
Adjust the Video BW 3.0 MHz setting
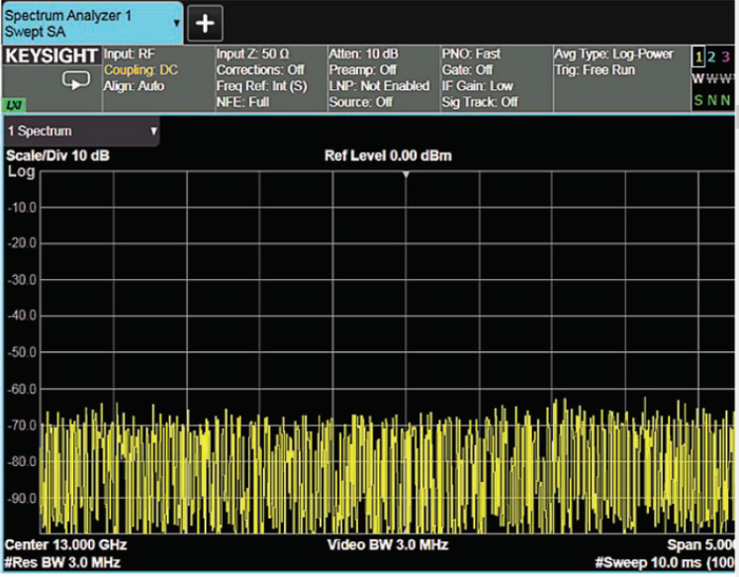388,545
